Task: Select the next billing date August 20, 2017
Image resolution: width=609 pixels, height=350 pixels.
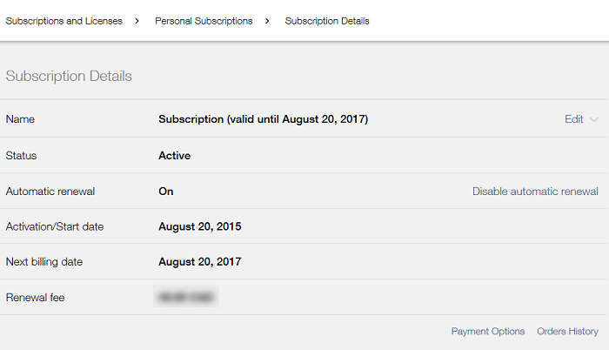Action: [x=199, y=262]
